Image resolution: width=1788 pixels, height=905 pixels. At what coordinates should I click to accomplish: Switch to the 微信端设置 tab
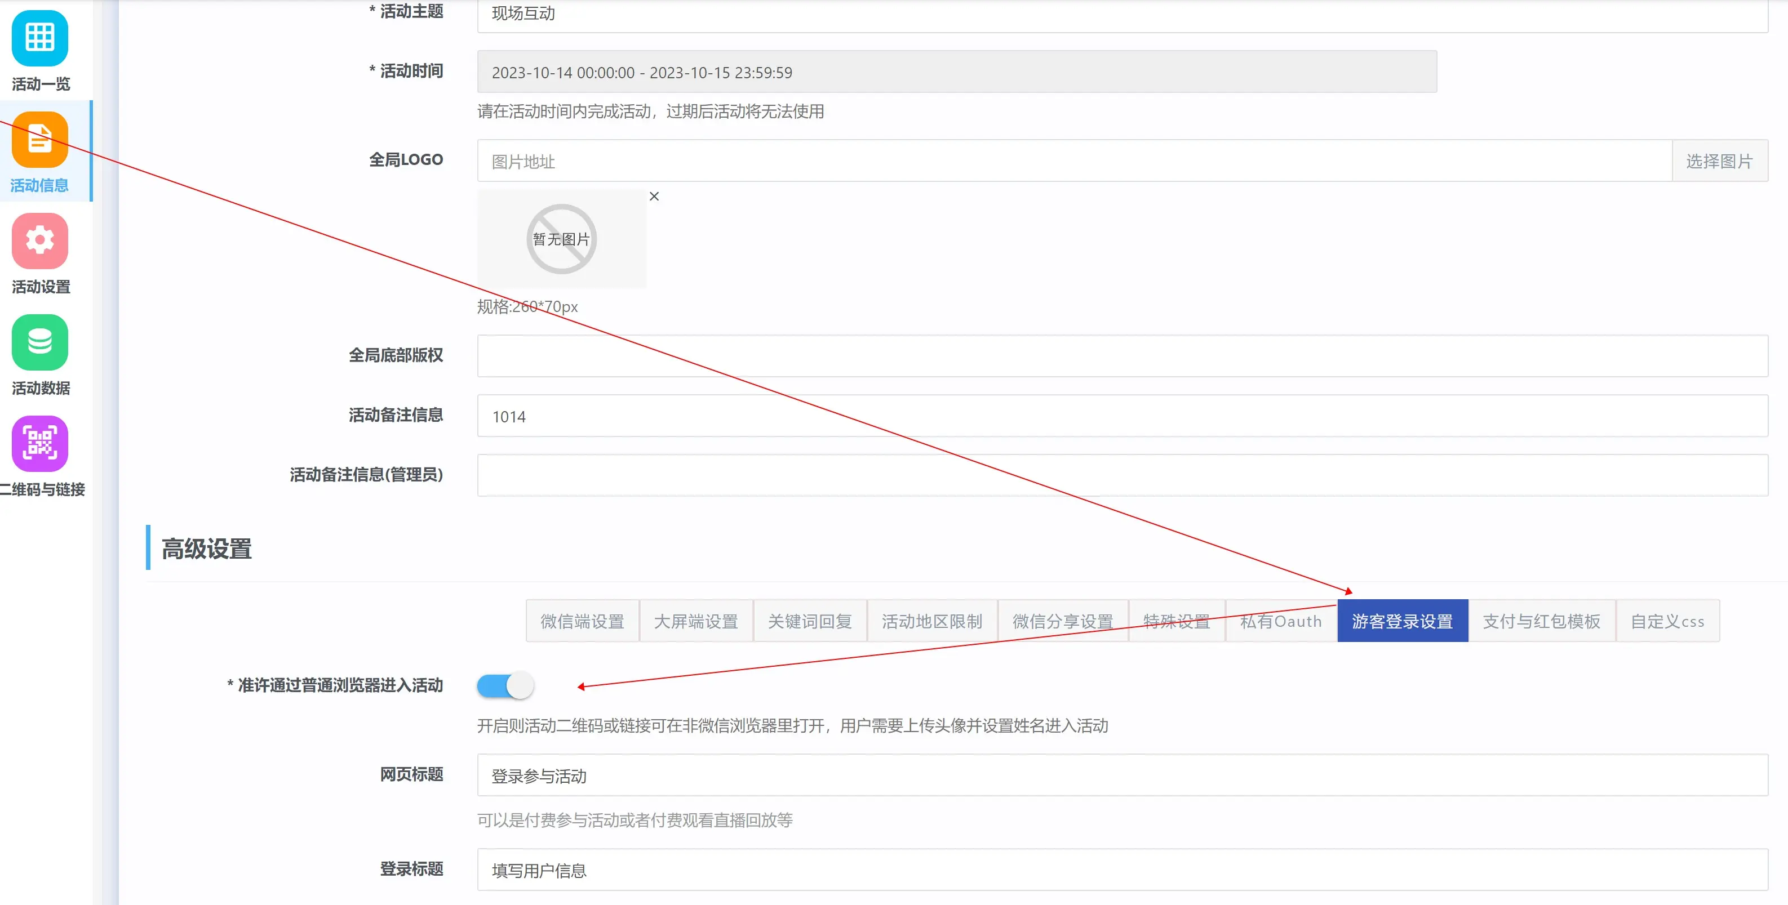click(x=582, y=621)
